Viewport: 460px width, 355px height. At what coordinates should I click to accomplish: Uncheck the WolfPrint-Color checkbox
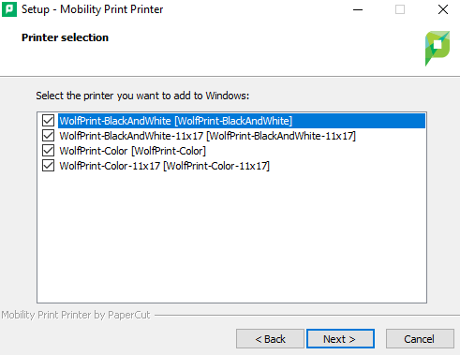click(x=48, y=151)
